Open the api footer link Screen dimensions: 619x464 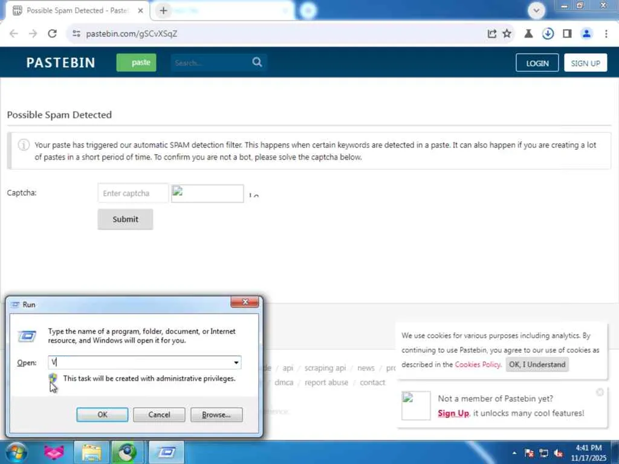[x=288, y=368]
